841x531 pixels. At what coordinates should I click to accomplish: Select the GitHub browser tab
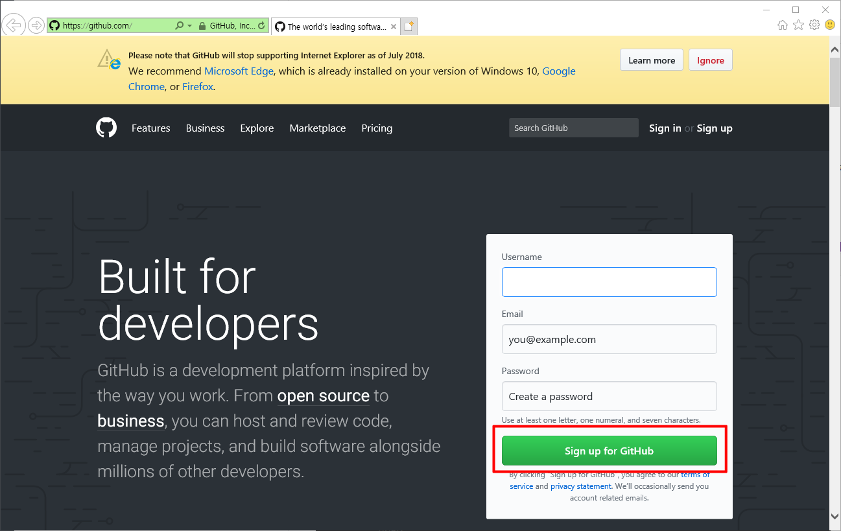point(335,27)
